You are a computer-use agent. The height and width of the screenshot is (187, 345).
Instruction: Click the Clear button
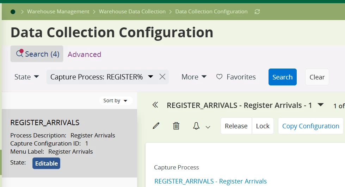pyautogui.click(x=317, y=77)
